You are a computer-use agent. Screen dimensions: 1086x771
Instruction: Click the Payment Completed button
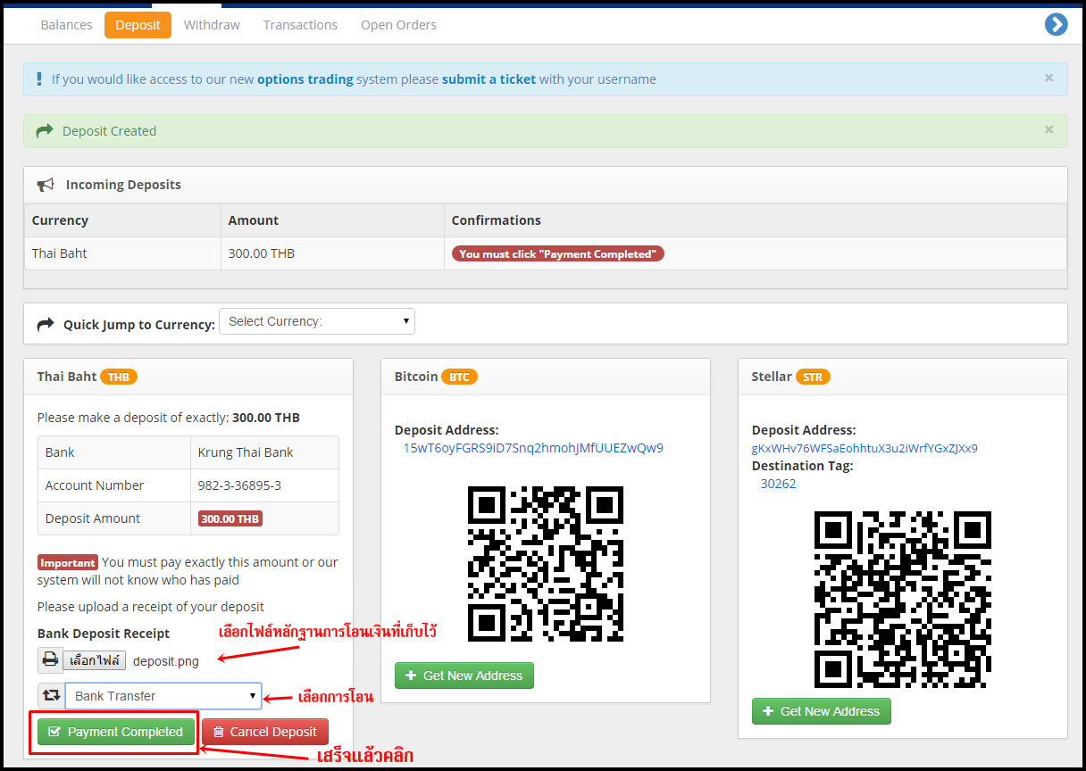[x=116, y=732]
